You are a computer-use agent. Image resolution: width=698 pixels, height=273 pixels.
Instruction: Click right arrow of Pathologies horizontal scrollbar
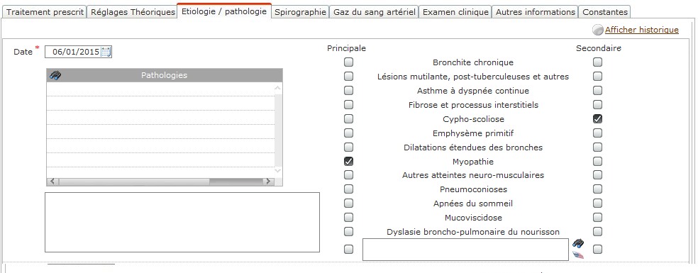(x=267, y=182)
